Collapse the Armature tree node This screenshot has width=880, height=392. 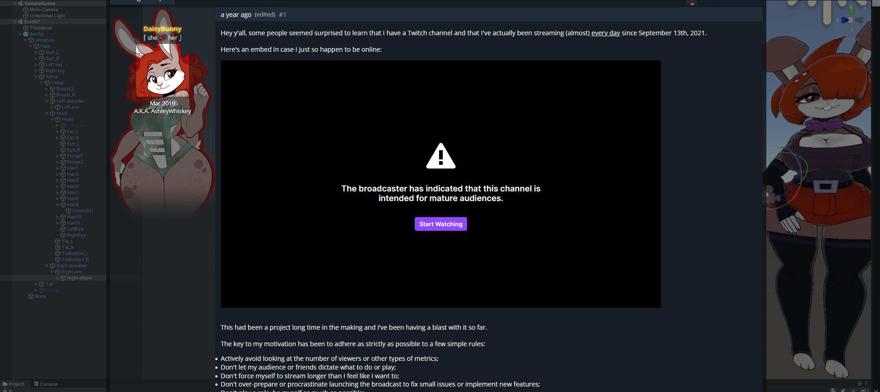(26, 40)
